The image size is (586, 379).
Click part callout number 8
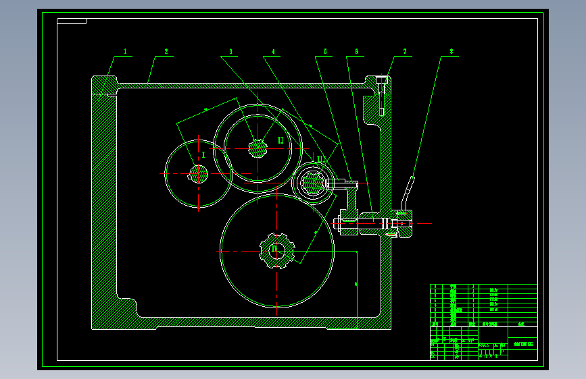pyautogui.click(x=451, y=51)
